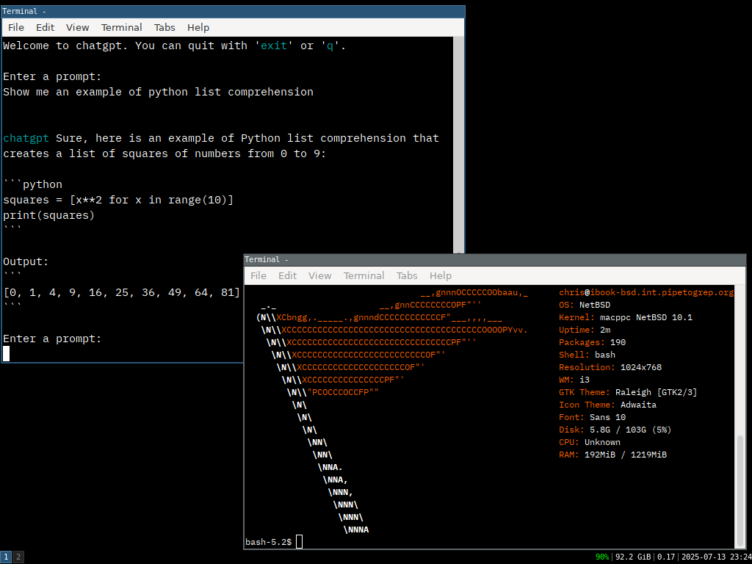Open Tabs menu in chatgpt terminal window
Image resolution: width=752 pixels, height=564 pixels.
click(164, 27)
